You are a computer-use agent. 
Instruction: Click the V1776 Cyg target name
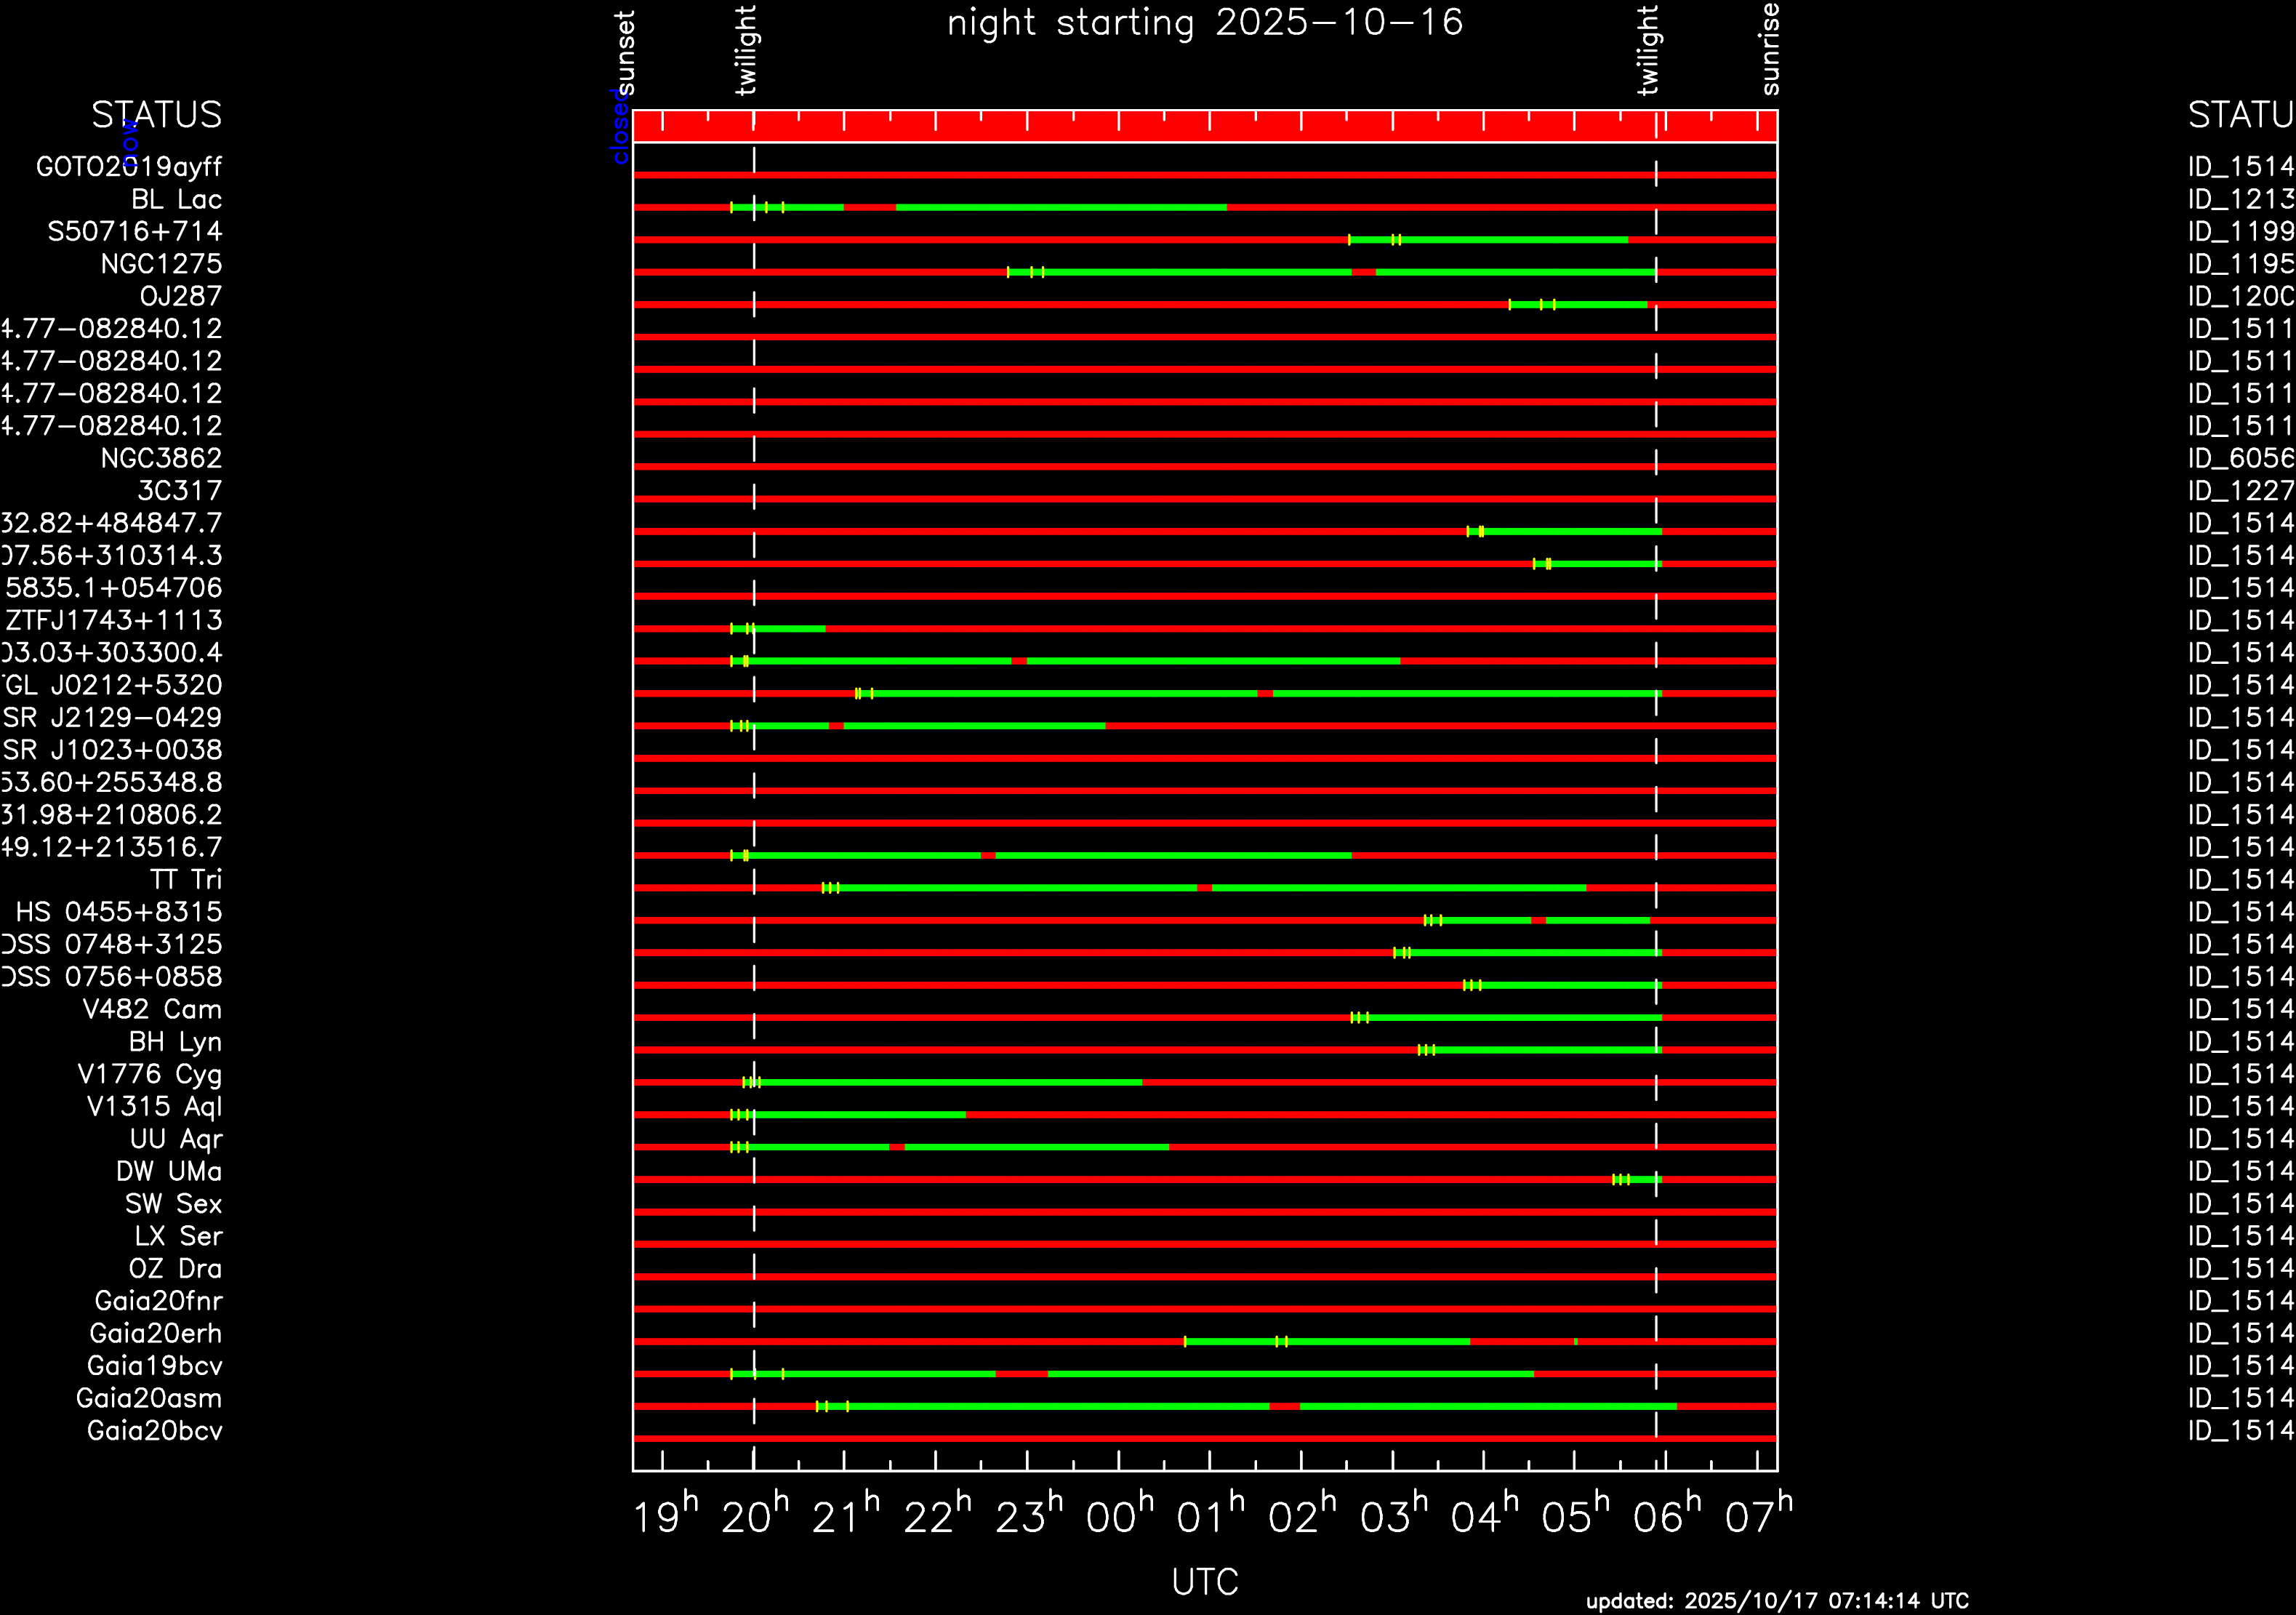[x=150, y=1074]
